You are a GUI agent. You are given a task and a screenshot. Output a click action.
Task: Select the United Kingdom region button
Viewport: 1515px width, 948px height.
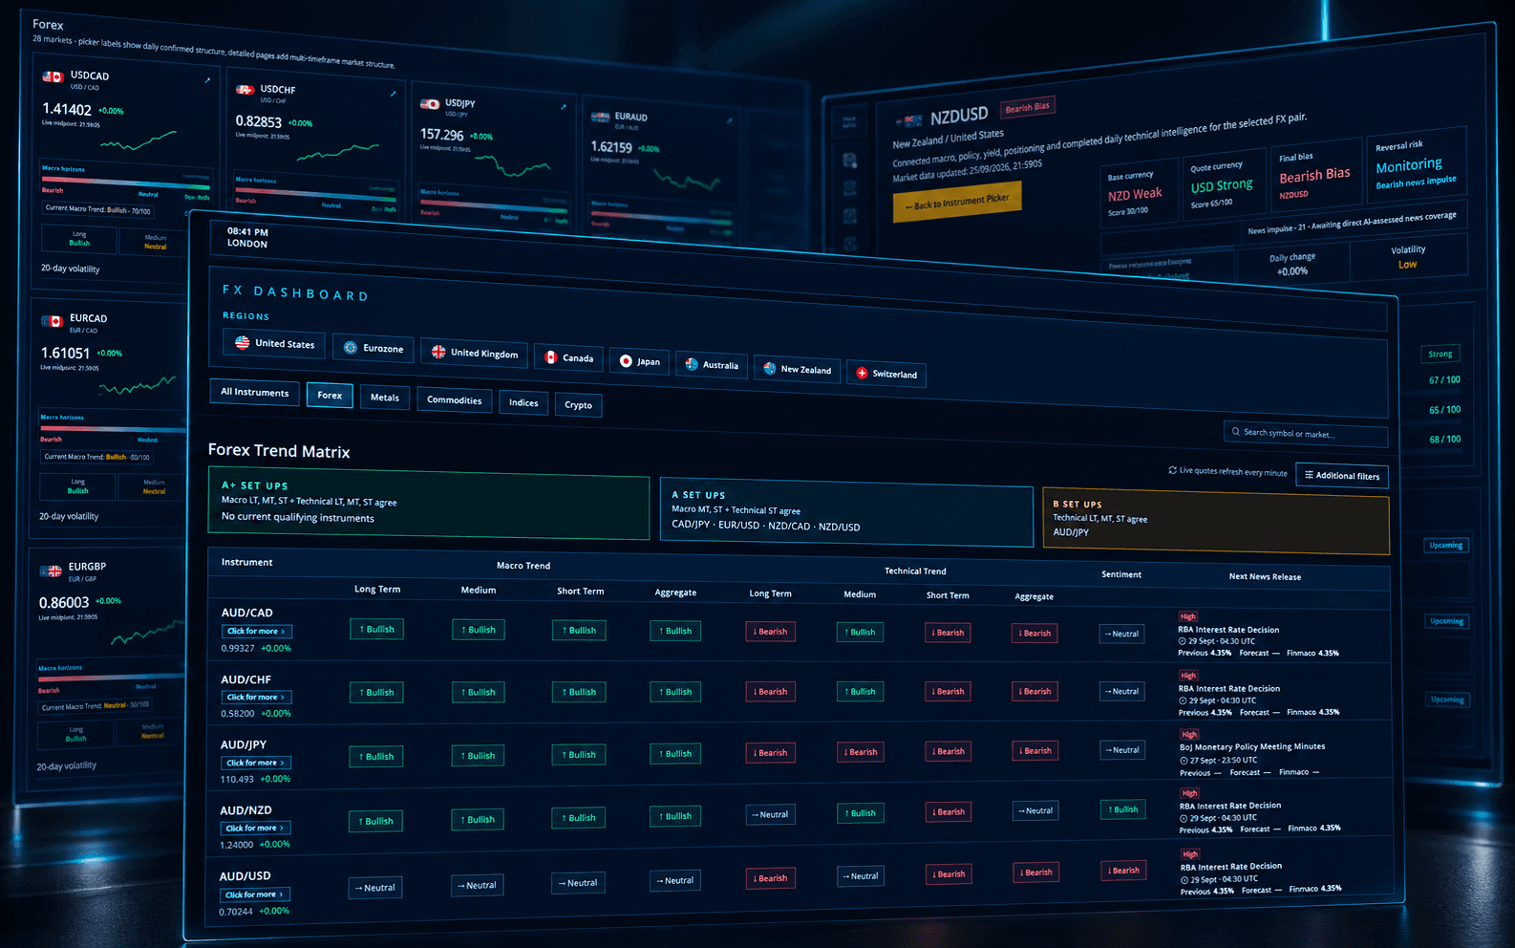coord(474,353)
